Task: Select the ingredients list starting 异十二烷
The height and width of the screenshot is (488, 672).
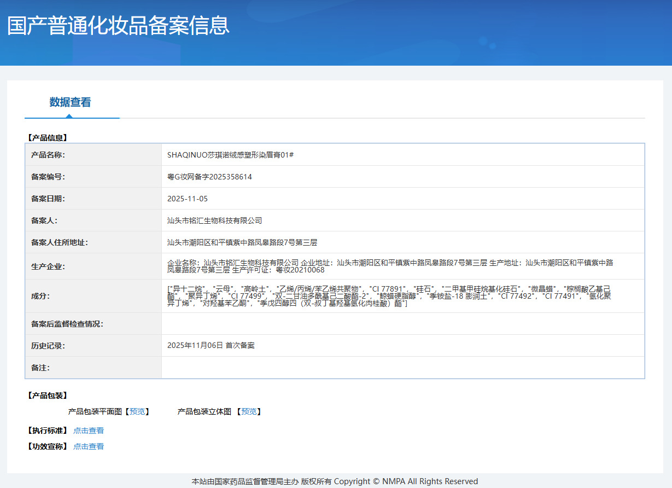Action: tap(389, 296)
